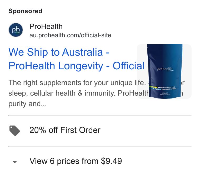Click the 'The right supplements for your unique life' text
Image resolution: width=200 pixels, height=177 pixels.
tap(77, 83)
